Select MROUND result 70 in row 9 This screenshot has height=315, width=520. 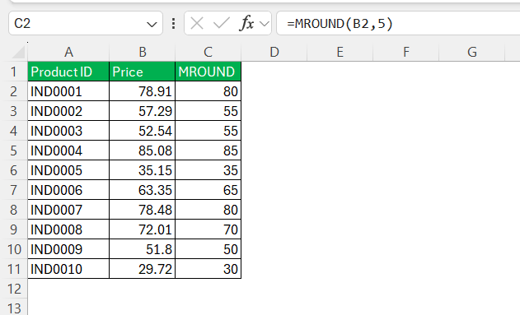tap(208, 229)
